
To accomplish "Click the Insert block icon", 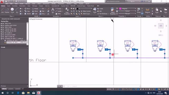I will [x=95, y=10].
